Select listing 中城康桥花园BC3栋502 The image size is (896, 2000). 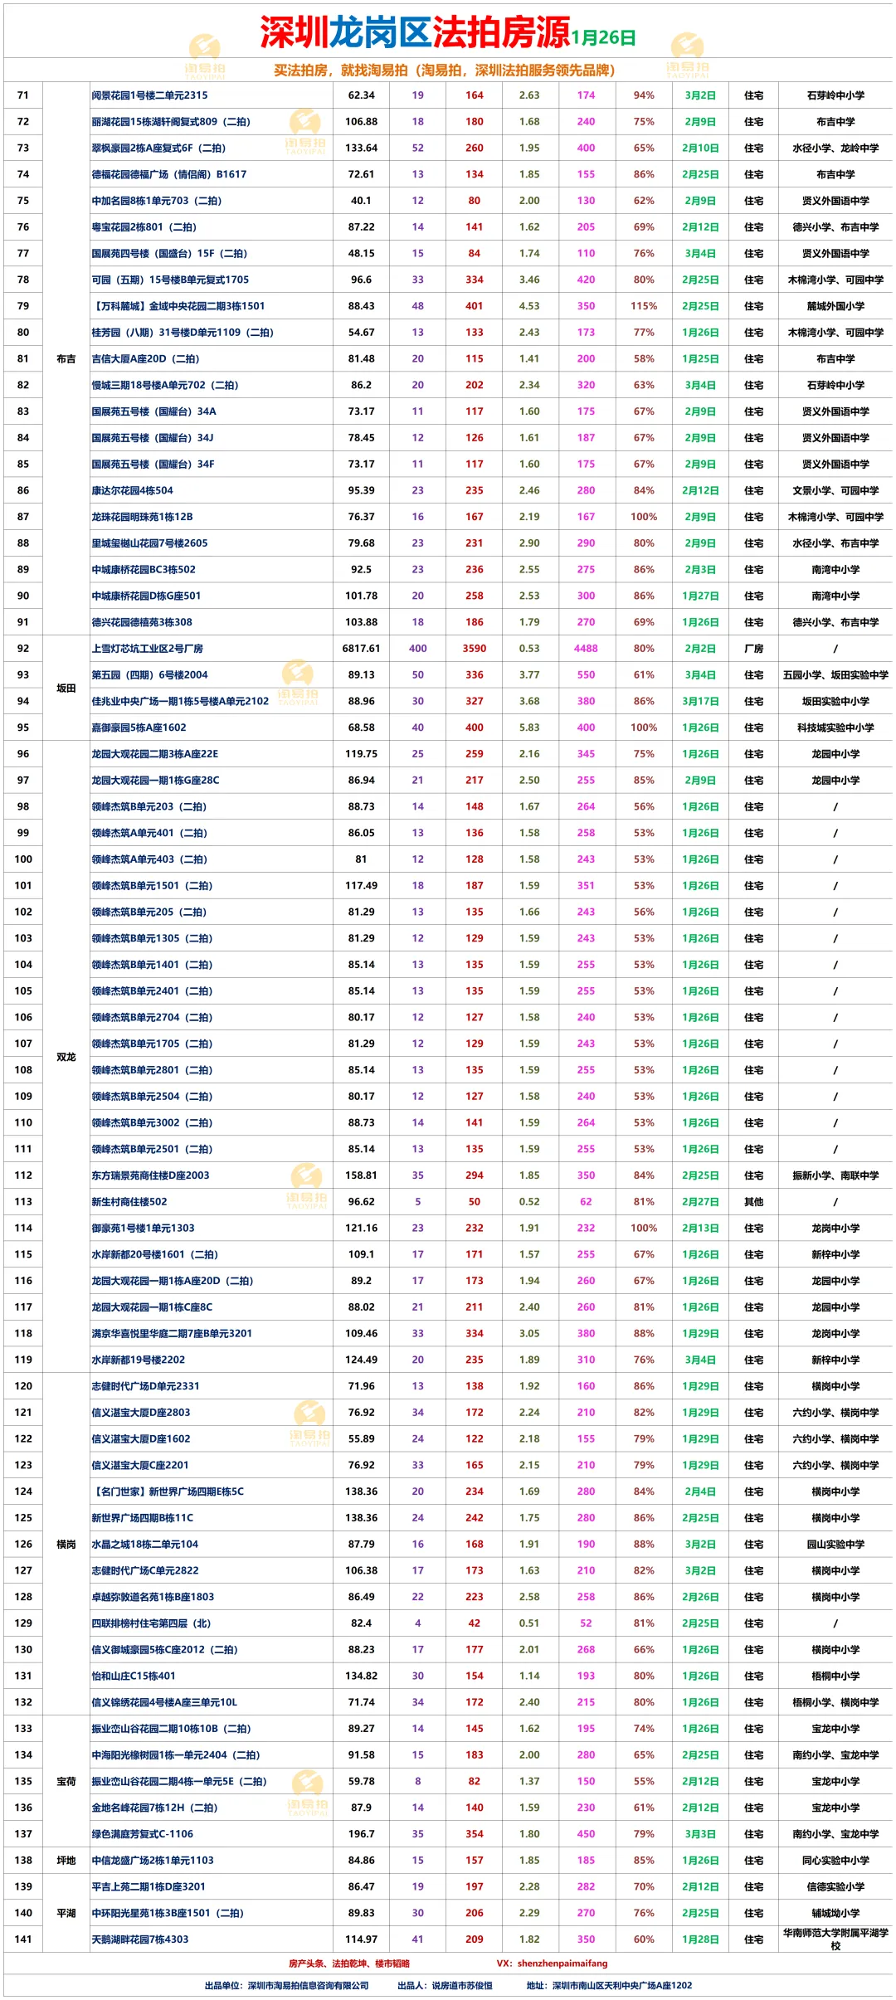pyautogui.click(x=144, y=570)
